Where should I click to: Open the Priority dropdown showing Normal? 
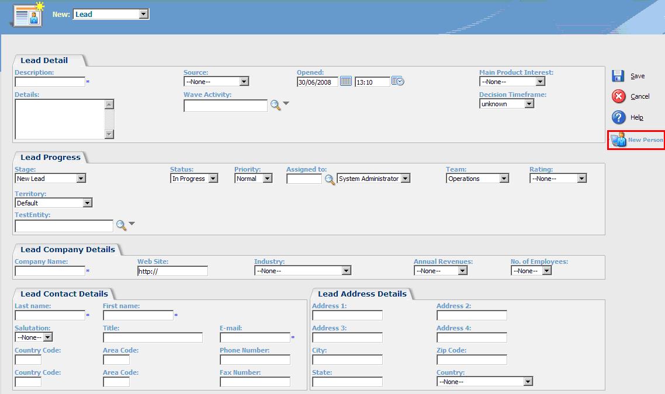point(254,179)
